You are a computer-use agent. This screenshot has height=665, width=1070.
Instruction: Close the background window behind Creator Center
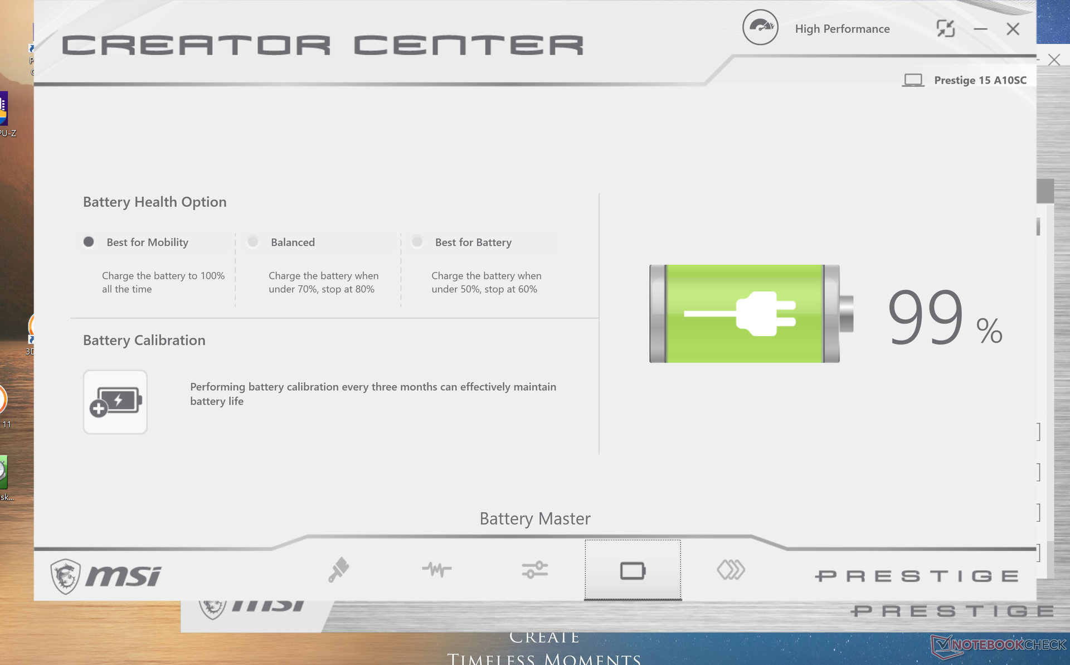(1053, 60)
